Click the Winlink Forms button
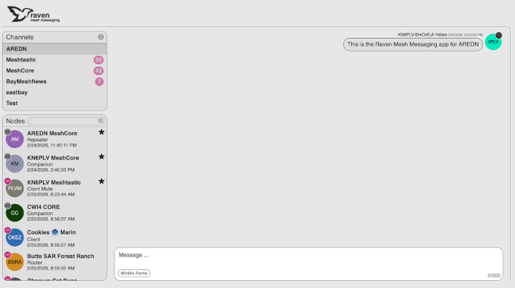 click(134, 273)
